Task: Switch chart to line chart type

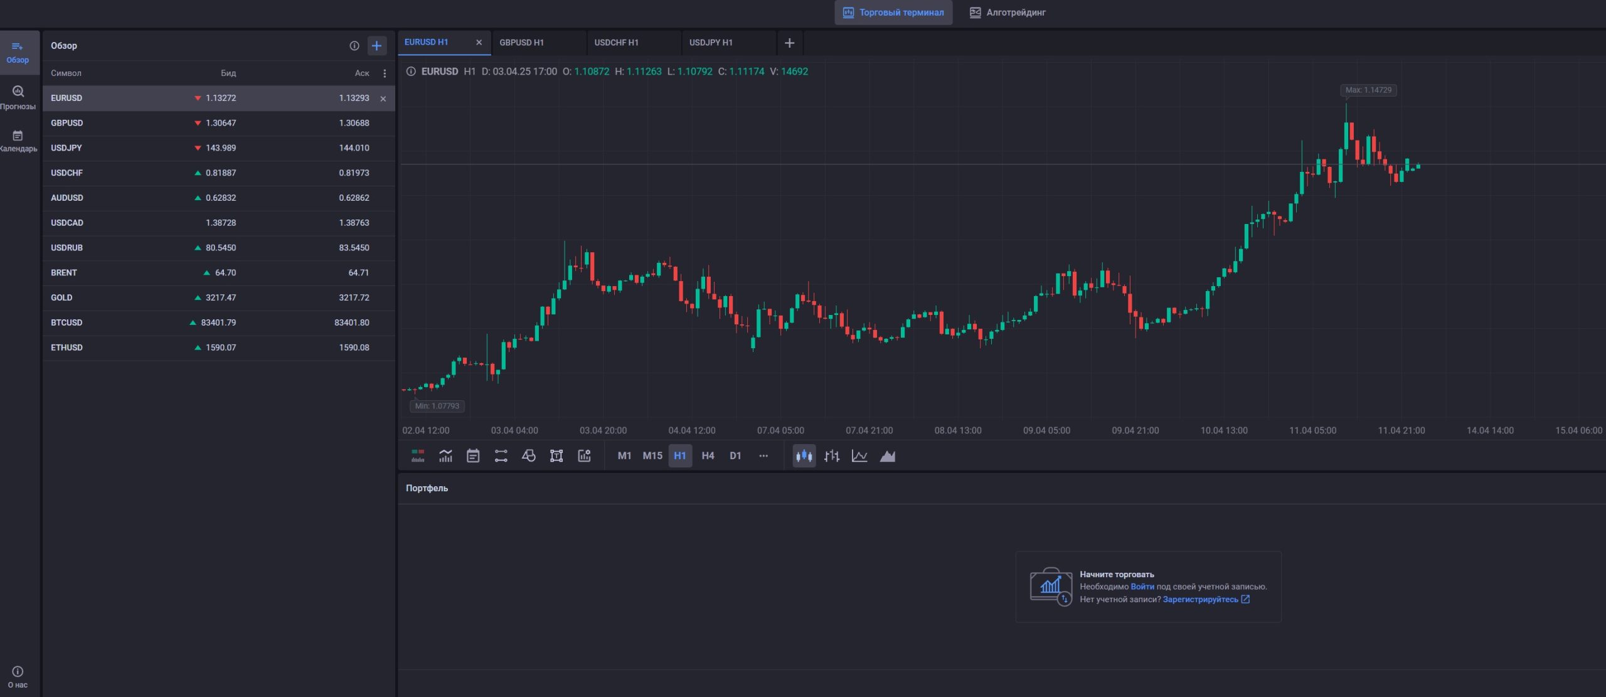Action: click(x=859, y=456)
